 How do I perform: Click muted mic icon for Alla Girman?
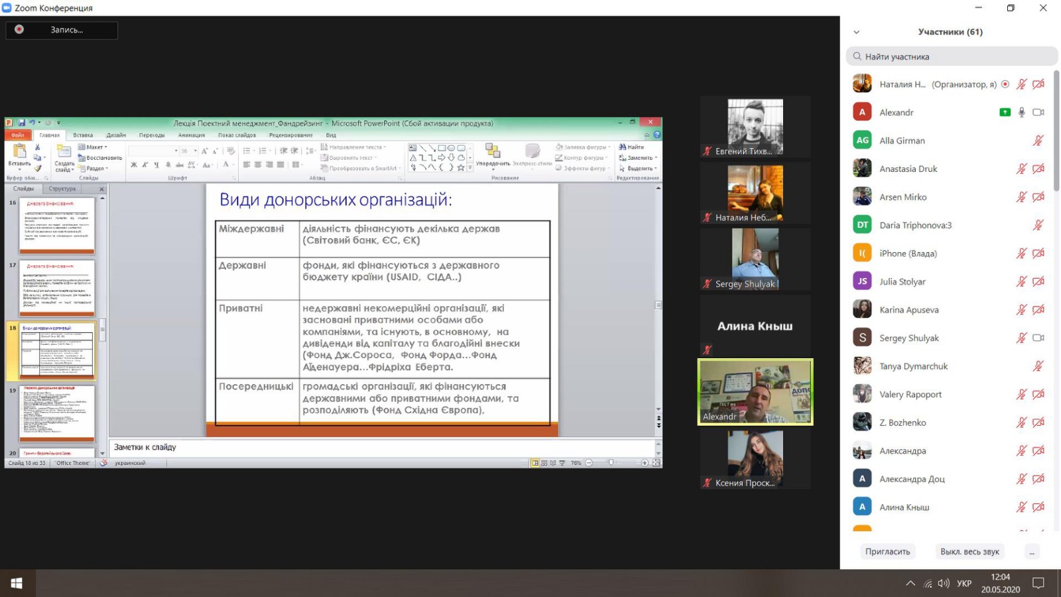[1038, 141]
